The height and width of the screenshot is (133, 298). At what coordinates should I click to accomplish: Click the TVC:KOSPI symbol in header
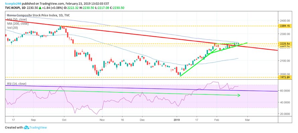[x=13, y=8]
